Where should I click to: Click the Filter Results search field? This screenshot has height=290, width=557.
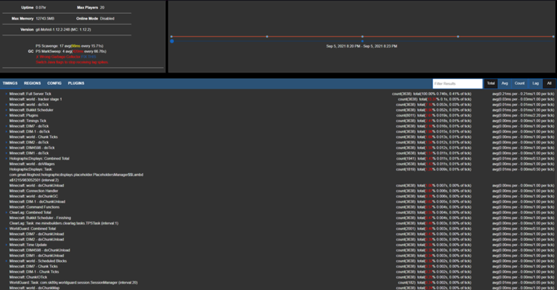click(x=457, y=83)
